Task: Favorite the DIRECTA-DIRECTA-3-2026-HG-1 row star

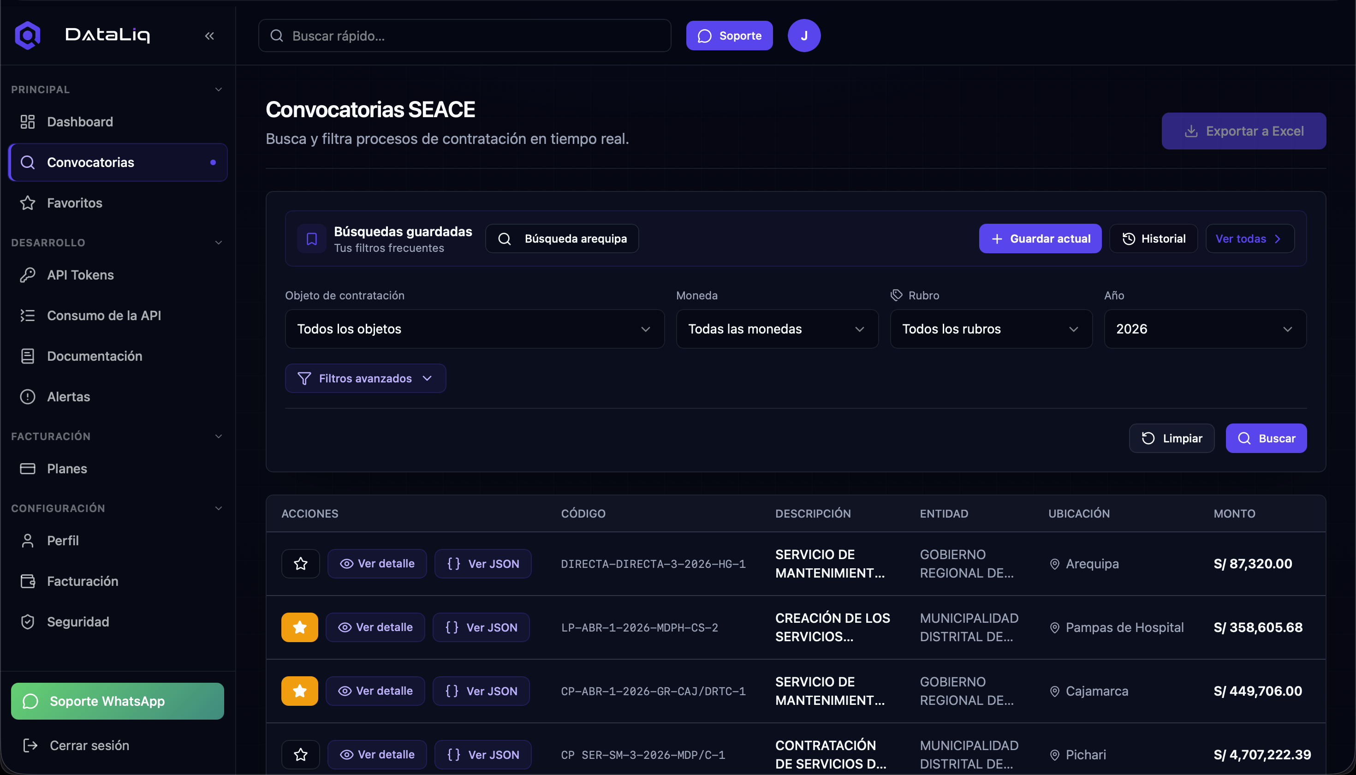Action: point(301,564)
